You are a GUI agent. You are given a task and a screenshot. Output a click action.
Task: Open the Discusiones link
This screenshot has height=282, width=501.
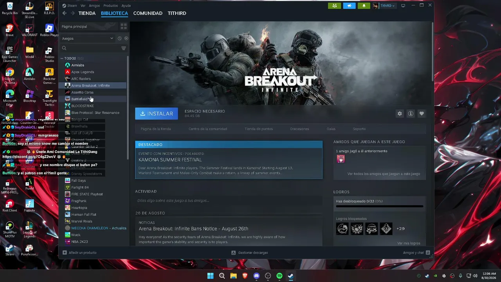click(x=300, y=129)
